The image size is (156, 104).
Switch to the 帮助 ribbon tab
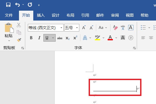(x=145, y=15)
